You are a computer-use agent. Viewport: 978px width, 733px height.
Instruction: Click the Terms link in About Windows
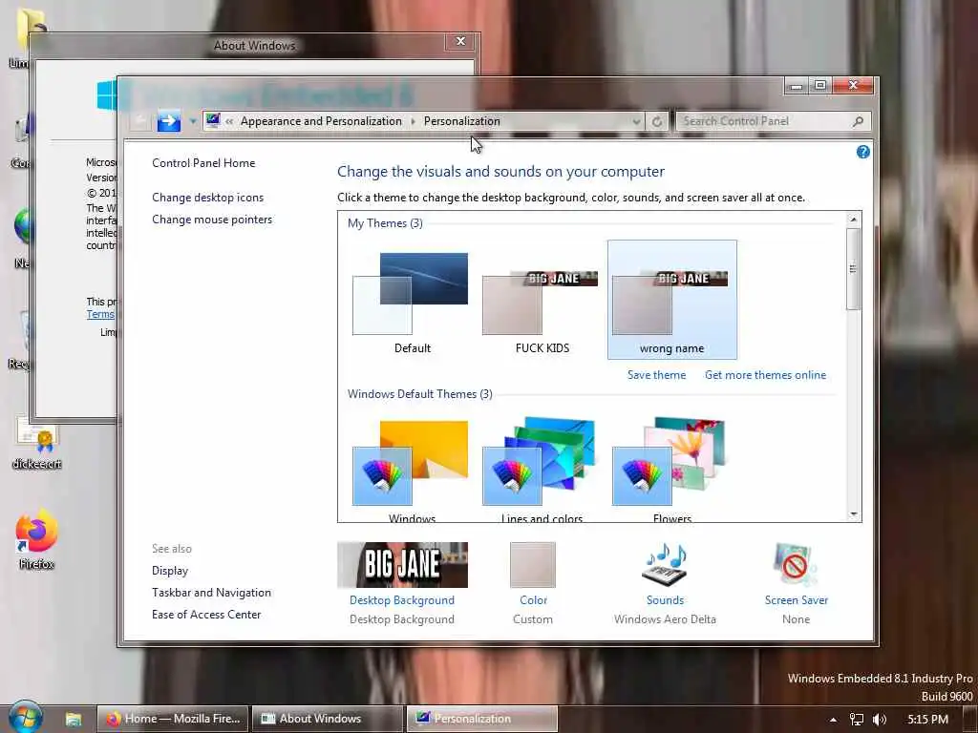pyautogui.click(x=100, y=314)
